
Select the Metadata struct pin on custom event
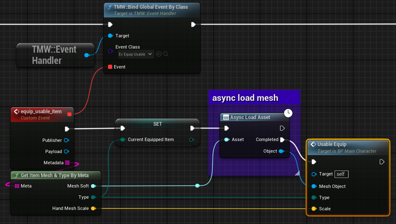click(x=67, y=163)
